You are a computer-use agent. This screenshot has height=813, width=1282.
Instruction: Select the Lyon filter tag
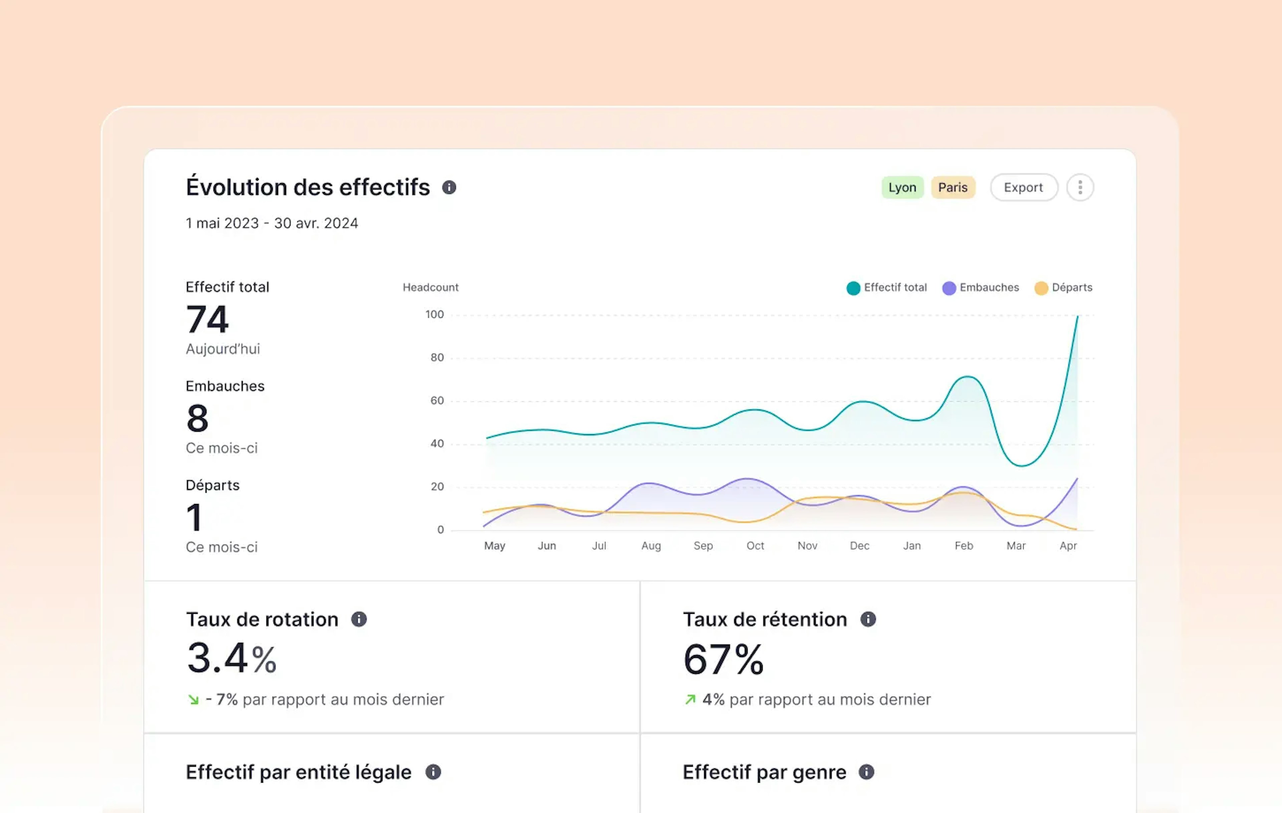(x=902, y=187)
